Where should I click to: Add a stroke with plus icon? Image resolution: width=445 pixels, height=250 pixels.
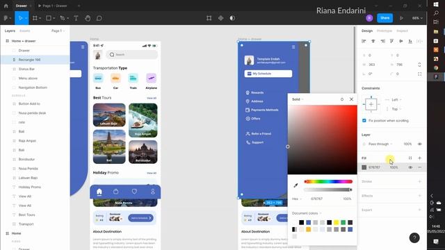click(x=419, y=181)
